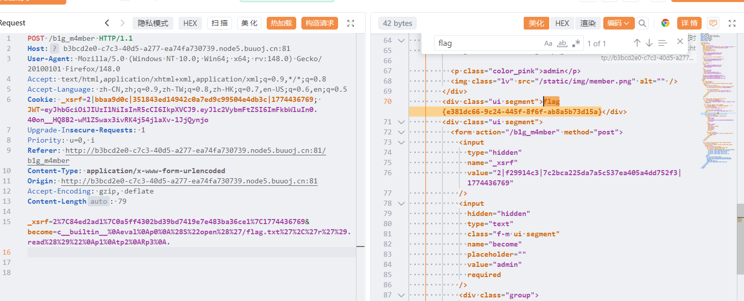The height and width of the screenshot is (301, 744).
Task: Click the comment bubble icon in the response toolbar
Action: [713, 23]
